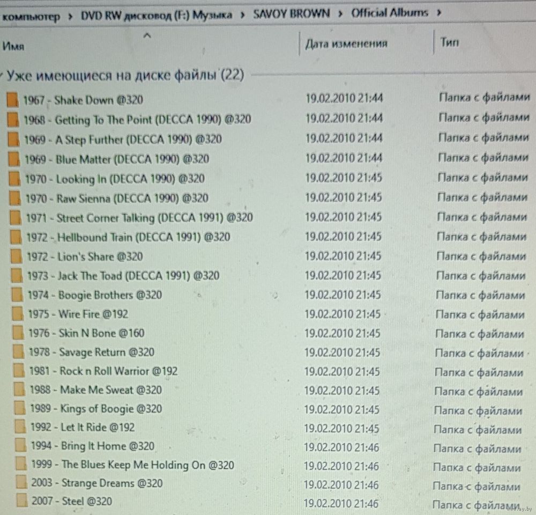The width and height of the screenshot is (536, 515).
Task: Select 1973 - Jack The Toad (DECCA 1991) @320
Action: point(123,275)
